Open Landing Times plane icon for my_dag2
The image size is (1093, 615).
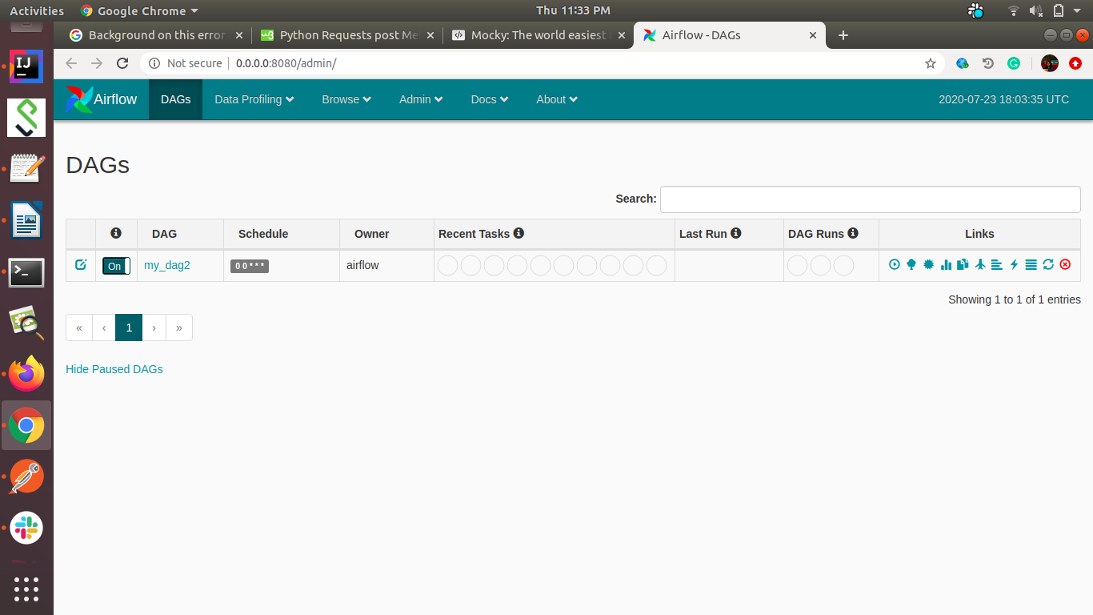pyautogui.click(x=980, y=265)
